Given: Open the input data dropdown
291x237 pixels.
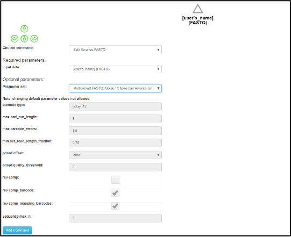Looking at the screenshot, I should (116, 69).
